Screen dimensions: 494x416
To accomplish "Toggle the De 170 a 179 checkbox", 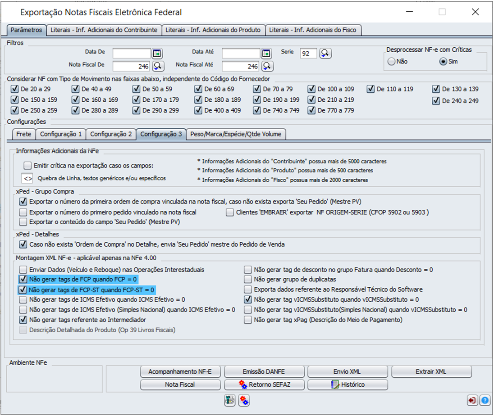I will pyautogui.click(x=136, y=100).
